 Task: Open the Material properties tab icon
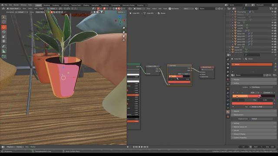[228, 112]
